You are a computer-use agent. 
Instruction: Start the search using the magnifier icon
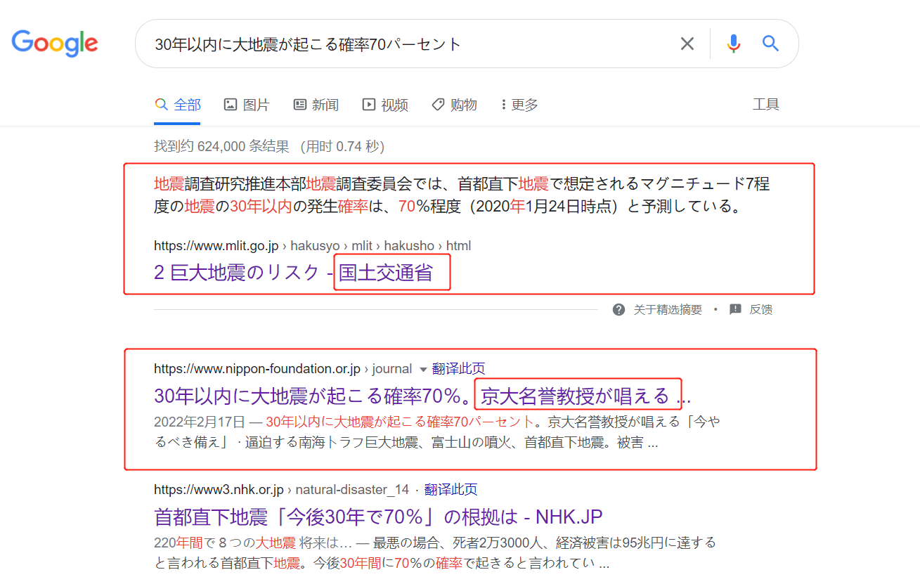click(770, 43)
